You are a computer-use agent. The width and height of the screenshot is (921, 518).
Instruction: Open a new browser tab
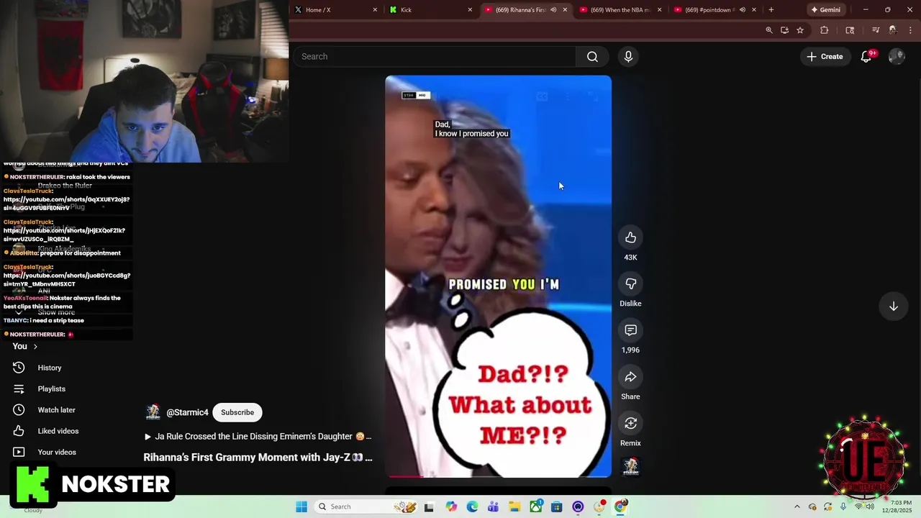coord(771,10)
